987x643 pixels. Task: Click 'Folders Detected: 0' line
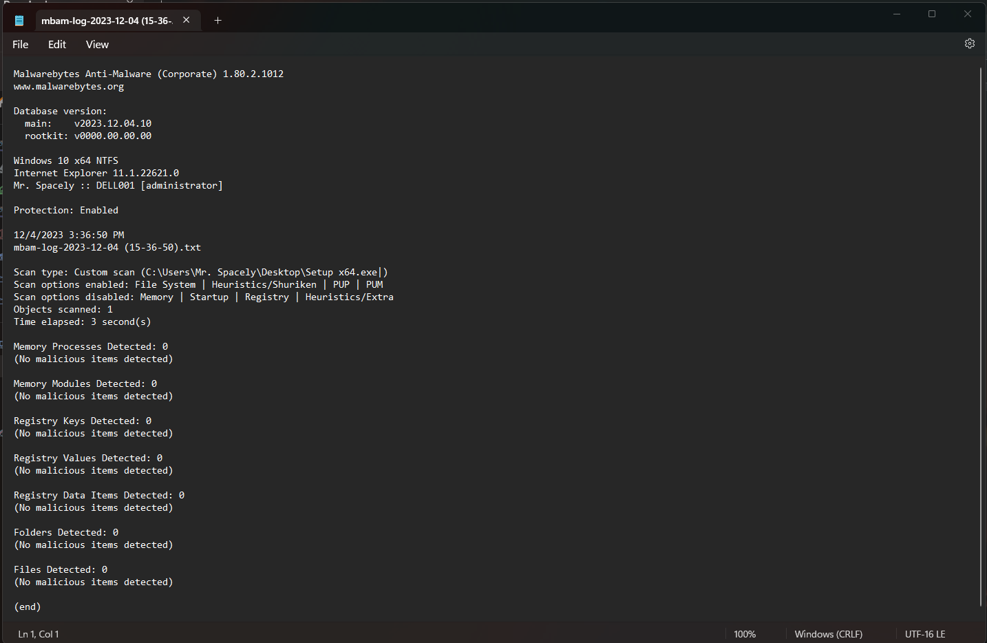(x=66, y=532)
